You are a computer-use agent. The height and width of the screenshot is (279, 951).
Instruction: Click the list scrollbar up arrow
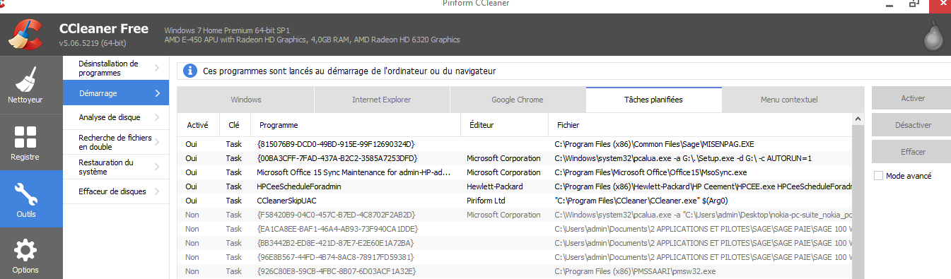pos(859,119)
